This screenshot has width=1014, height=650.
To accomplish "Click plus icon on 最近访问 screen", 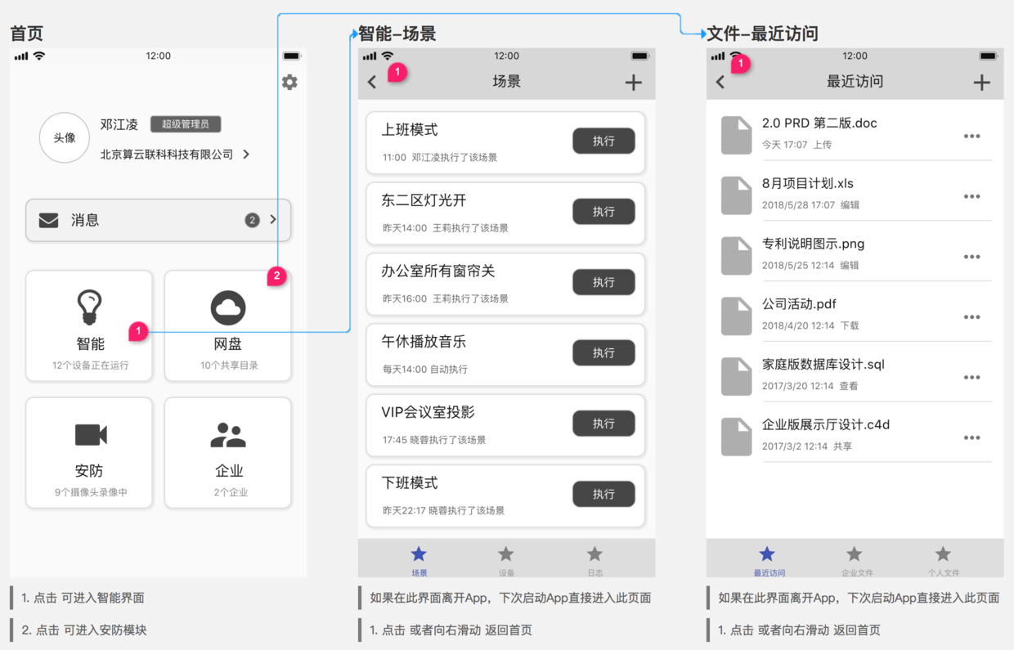I will point(982,82).
